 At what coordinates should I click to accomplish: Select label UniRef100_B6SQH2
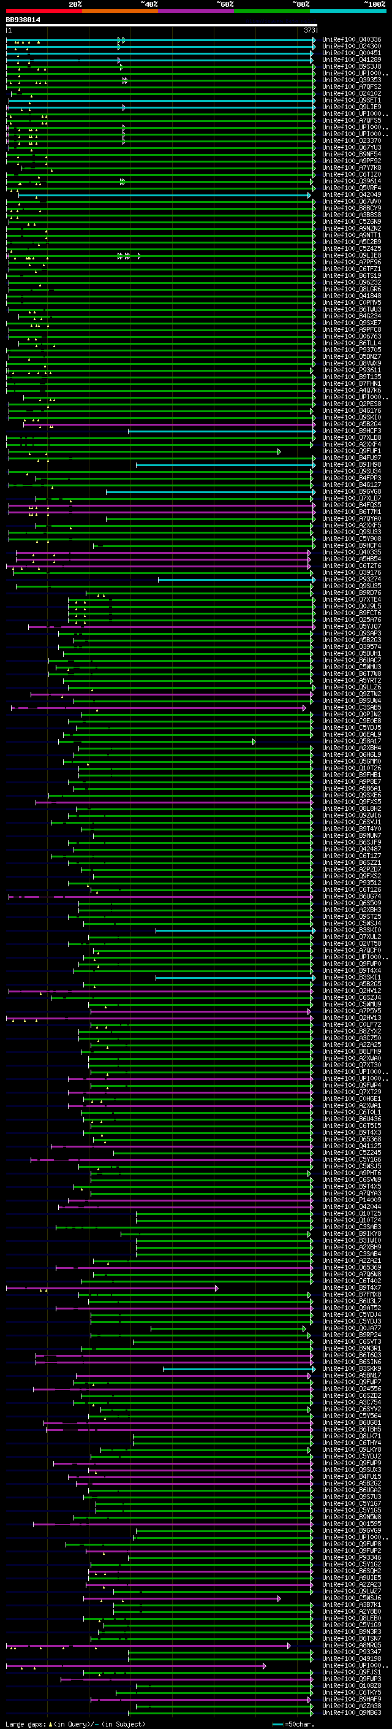(352, 1571)
